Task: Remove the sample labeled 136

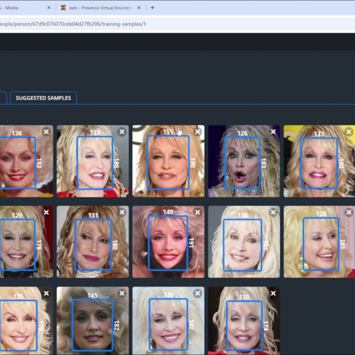Action: 46,132
